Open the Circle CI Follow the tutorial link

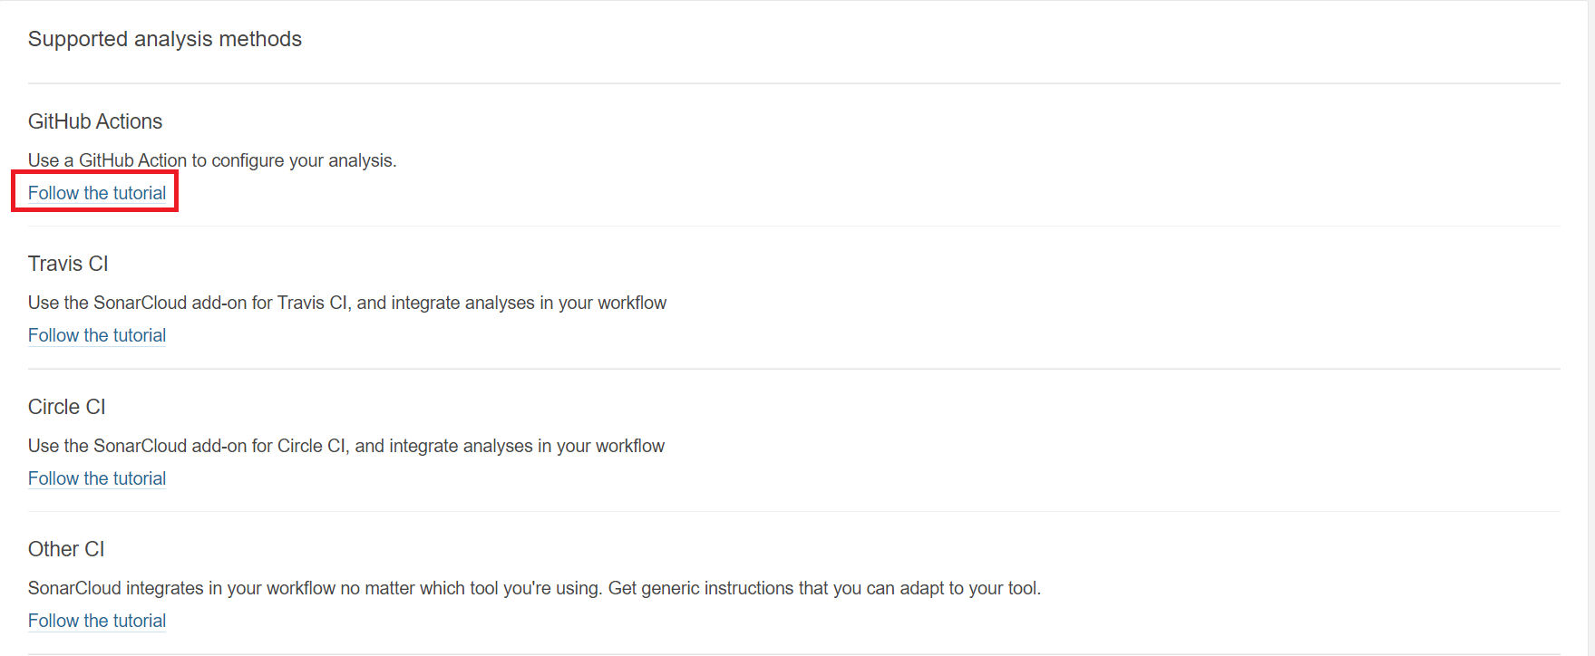pyautogui.click(x=97, y=478)
